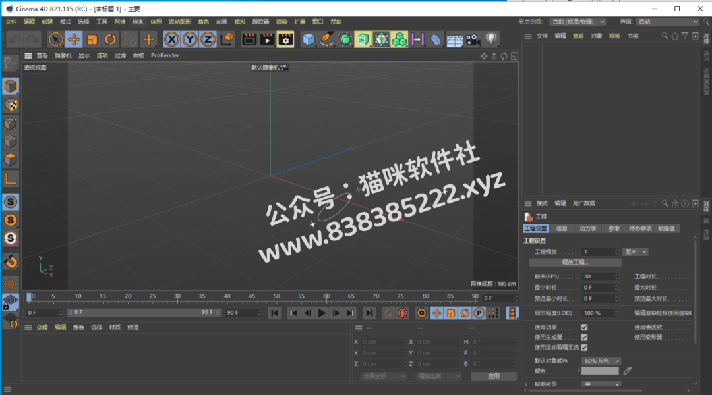Open the 厘米 unit dropdown
Screen dimensions: 712x395
coord(636,251)
